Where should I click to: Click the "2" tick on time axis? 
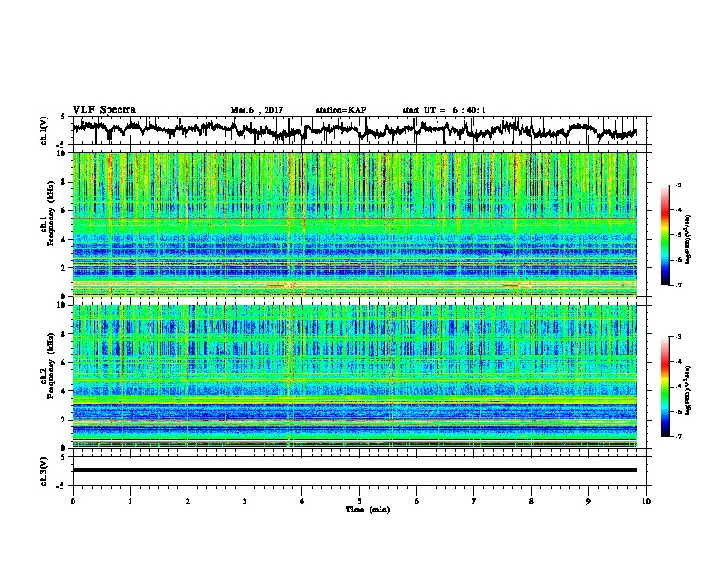coord(188,501)
